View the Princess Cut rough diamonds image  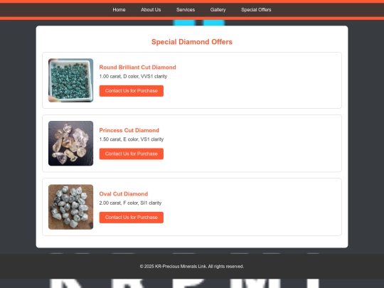coord(71,143)
